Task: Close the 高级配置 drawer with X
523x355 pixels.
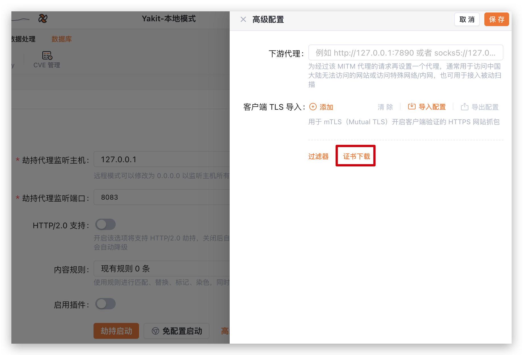Action: [243, 19]
